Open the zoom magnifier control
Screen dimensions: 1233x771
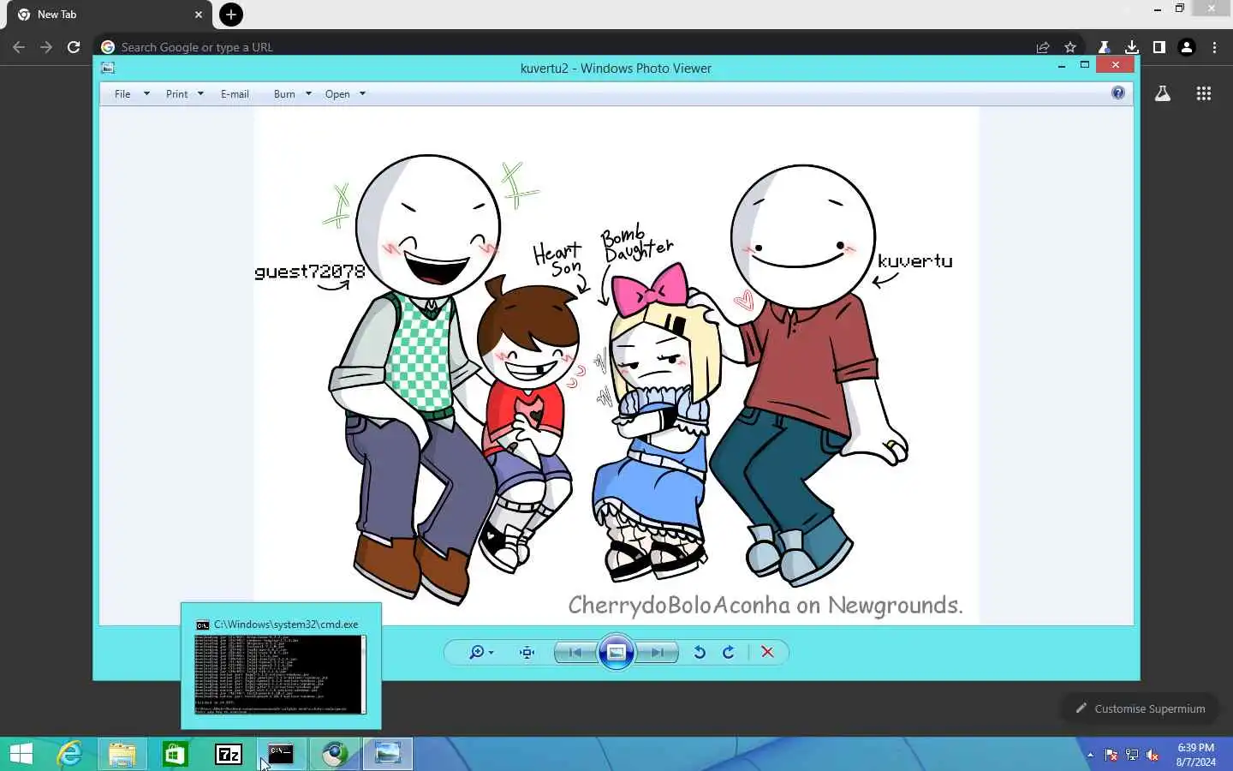tap(481, 653)
